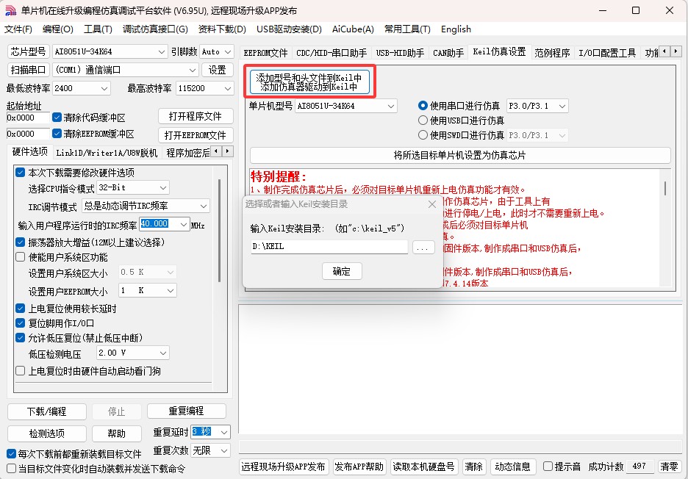Maximize the main window

tap(635, 10)
